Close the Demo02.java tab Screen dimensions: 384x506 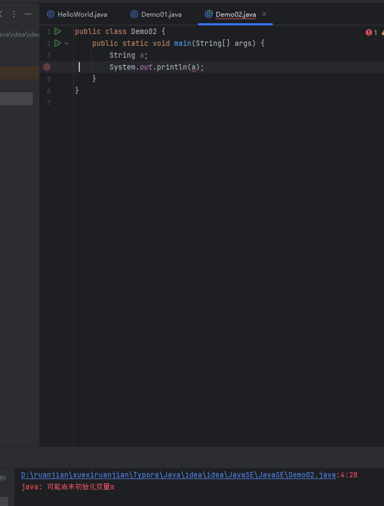[x=264, y=14]
